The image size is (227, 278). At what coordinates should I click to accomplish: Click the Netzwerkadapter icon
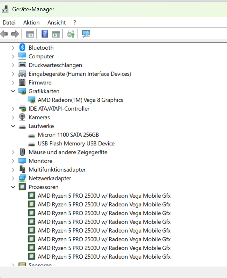click(23, 178)
